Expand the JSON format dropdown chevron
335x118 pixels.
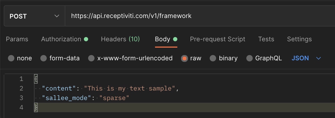click(x=319, y=58)
